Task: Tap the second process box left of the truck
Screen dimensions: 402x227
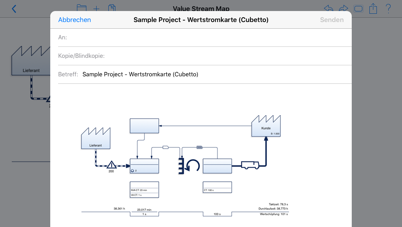Action: click(x=217, y=166)
